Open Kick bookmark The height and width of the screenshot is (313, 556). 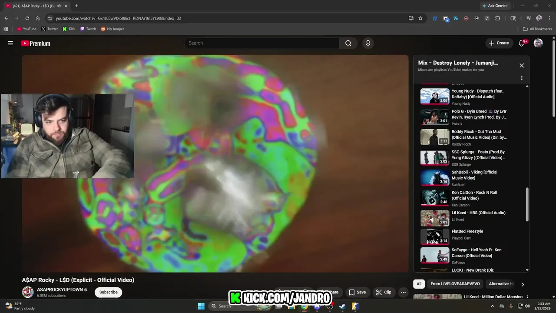click(x=69, y=29)
